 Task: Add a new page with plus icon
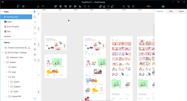tap(30, 12)
